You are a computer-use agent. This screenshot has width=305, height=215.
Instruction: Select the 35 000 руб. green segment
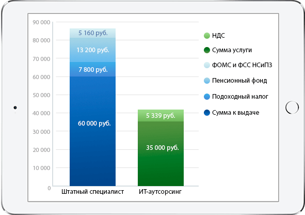point(160,153)
